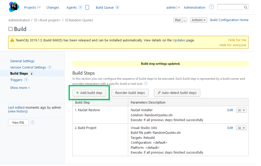Click 'Build file path: RandomQuotes.sln' text
261x166 pixels.
156,133
